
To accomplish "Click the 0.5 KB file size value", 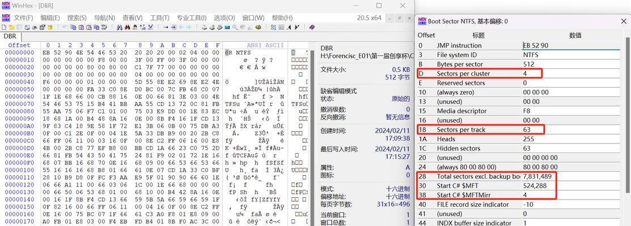I will (401, 69).
